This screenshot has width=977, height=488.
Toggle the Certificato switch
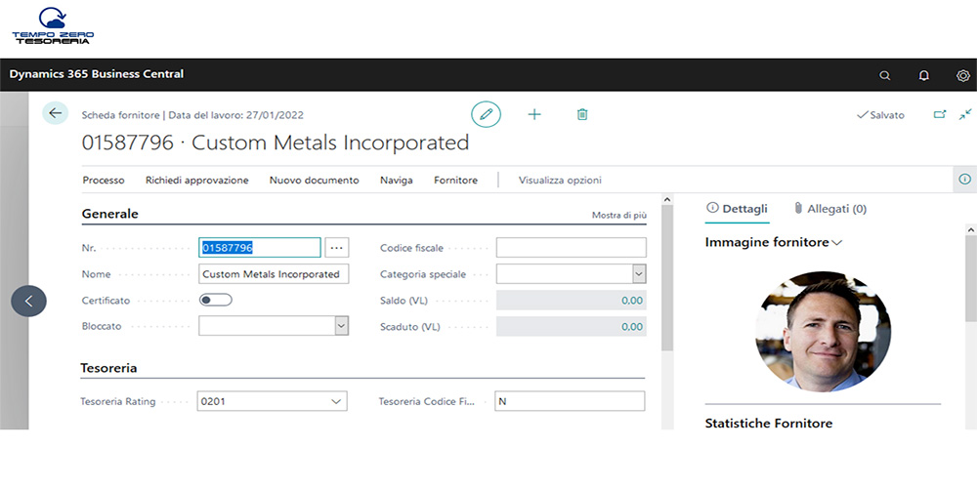click(x=215, y=301)
